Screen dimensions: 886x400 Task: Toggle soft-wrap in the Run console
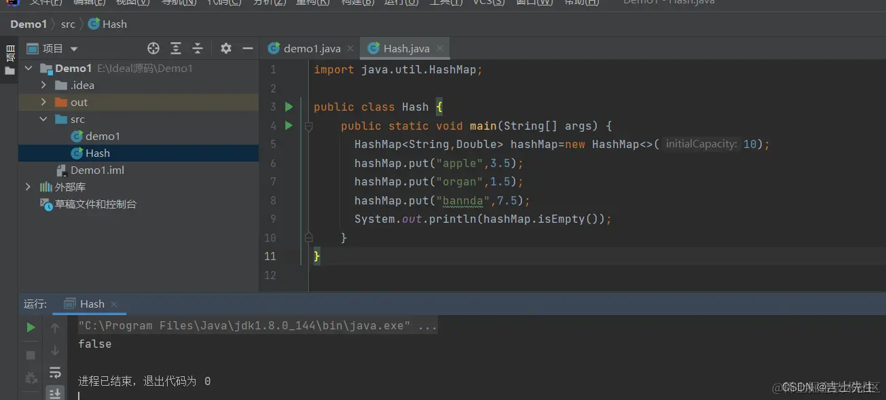55,373
